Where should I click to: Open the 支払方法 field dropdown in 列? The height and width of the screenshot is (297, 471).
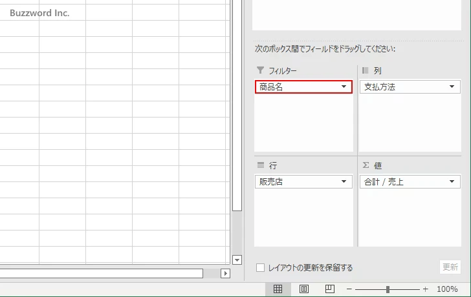tap(452, 87)
